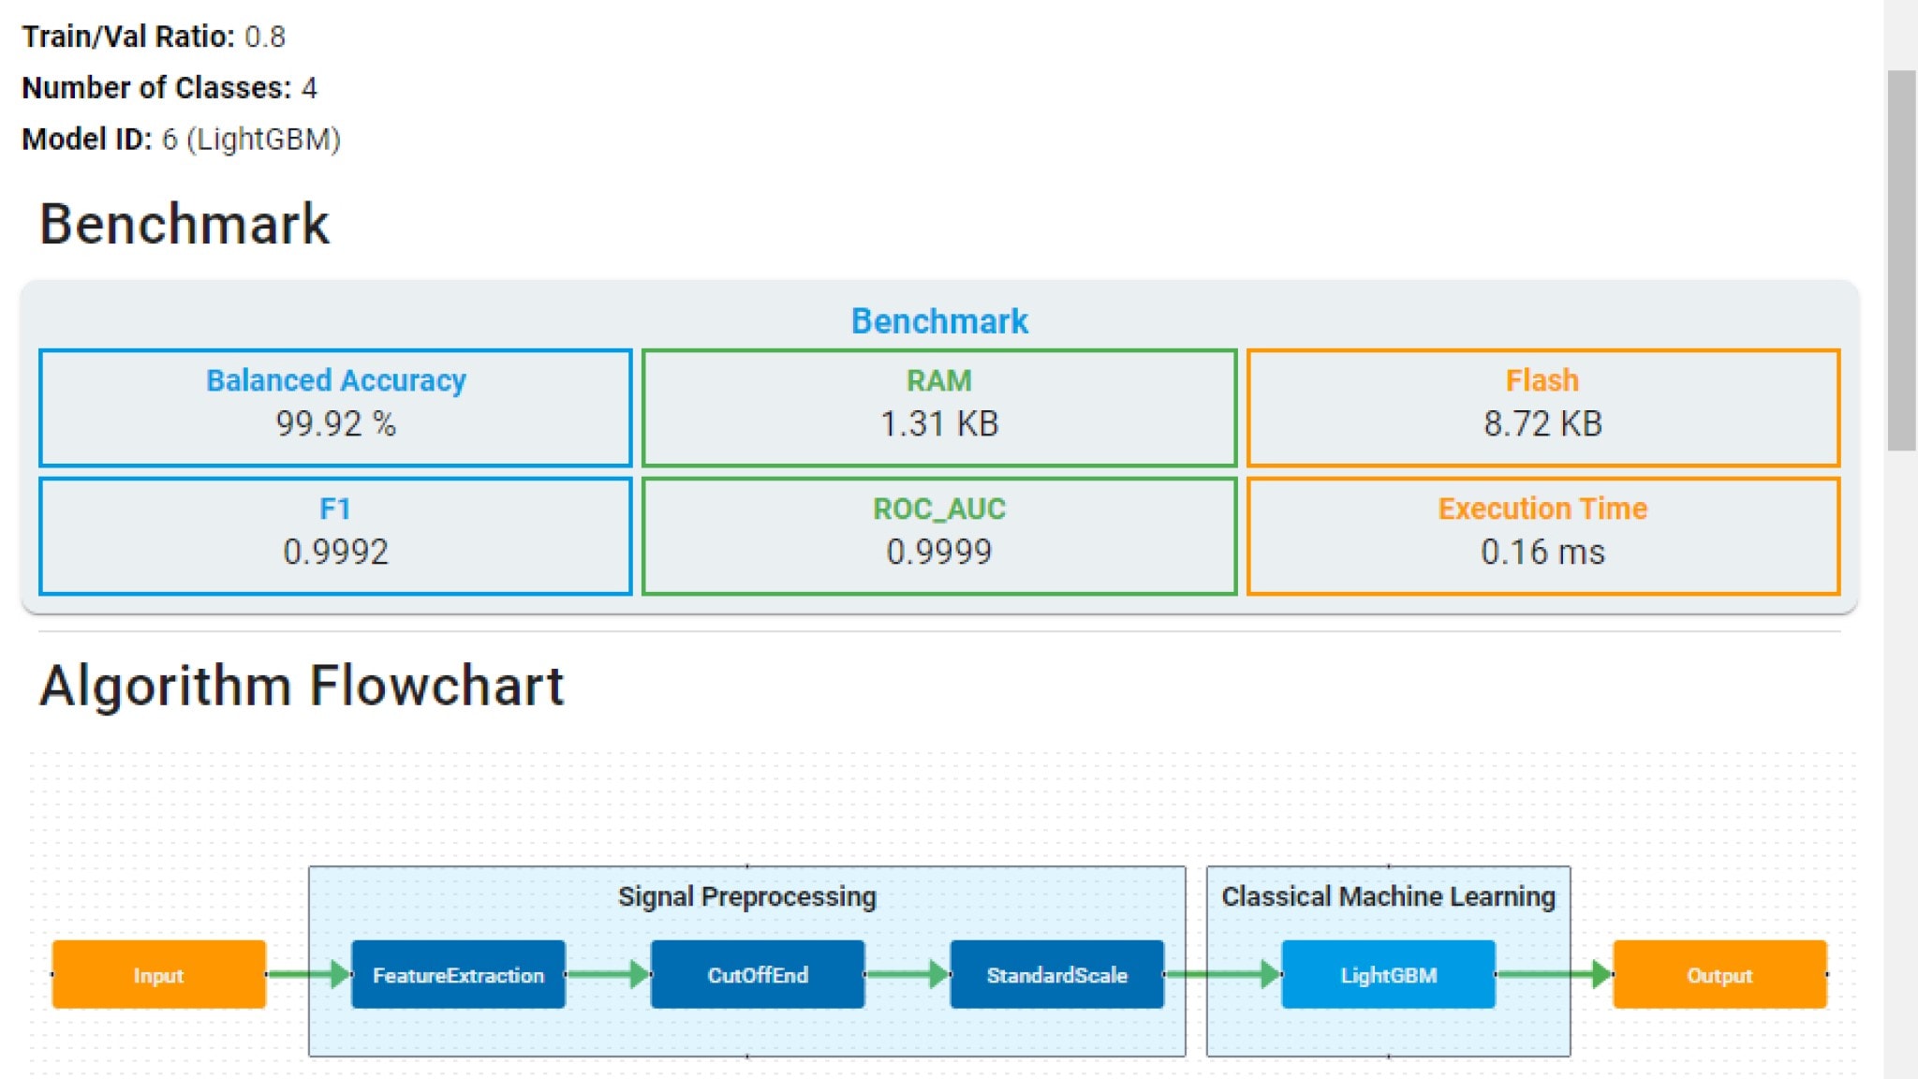Select the Output flowchart node
The height and width of the screenshot is (1079, 1918).
pyautogui.click(x=1719, y=974)
